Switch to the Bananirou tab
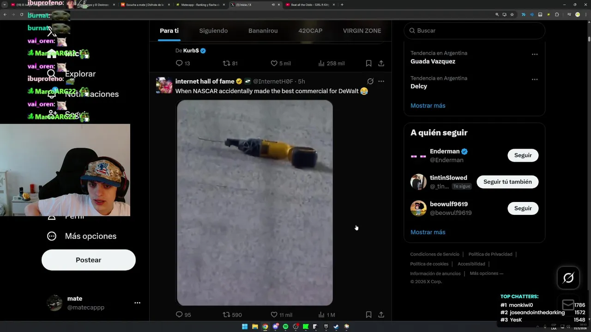 (263, 30)
